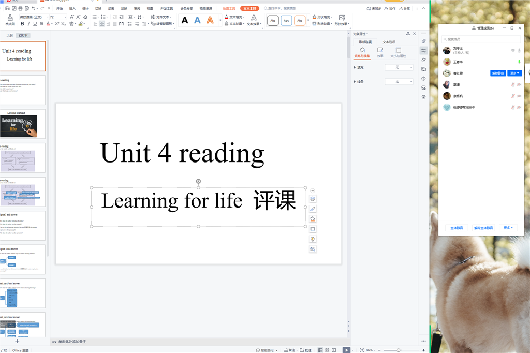Image resolution: width=530 pixels, height=353 pixels.
Task: Open the 设计 Design ribbon tab
Action: pyautogui.click(x=85, y=8)
